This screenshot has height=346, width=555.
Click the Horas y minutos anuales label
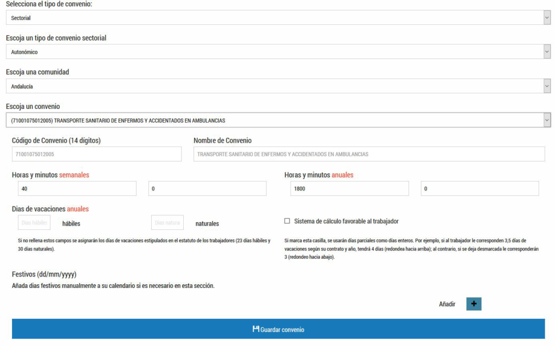tap(319, 175)
